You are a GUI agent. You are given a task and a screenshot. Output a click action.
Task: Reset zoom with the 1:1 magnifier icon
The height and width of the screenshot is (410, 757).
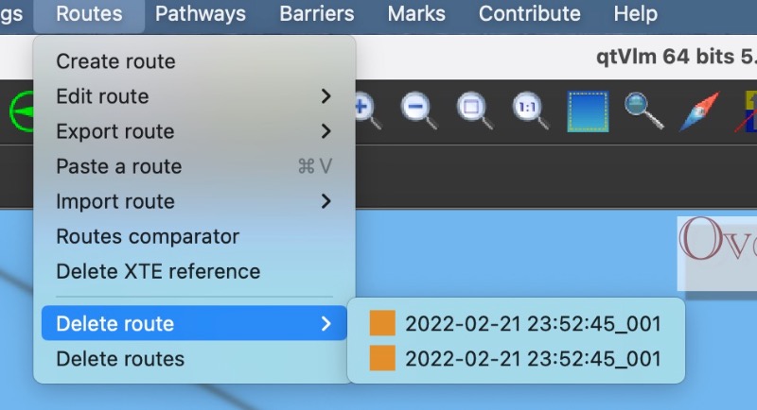pyautogui.click(x=531, y=111)
